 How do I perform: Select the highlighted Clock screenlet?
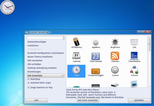76,71
